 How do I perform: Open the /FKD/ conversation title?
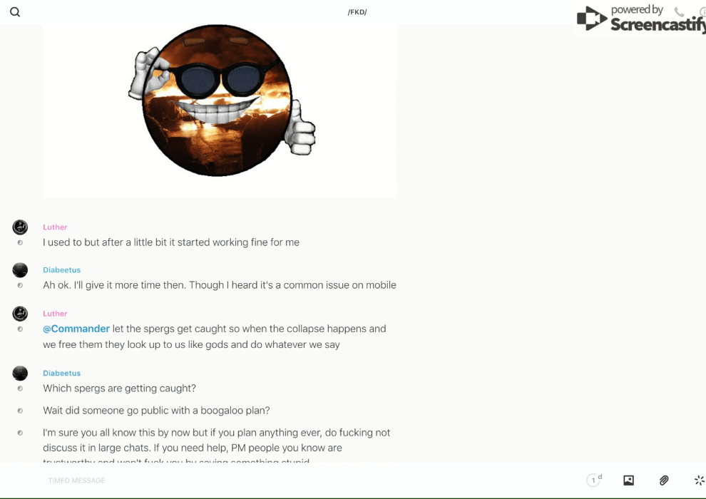[x=357, y=12]
